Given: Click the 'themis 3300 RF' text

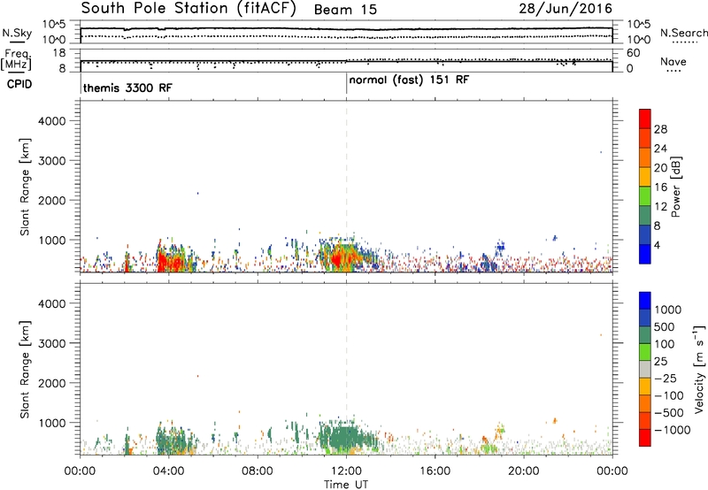Looking at the screenshot, I should 127,88.
